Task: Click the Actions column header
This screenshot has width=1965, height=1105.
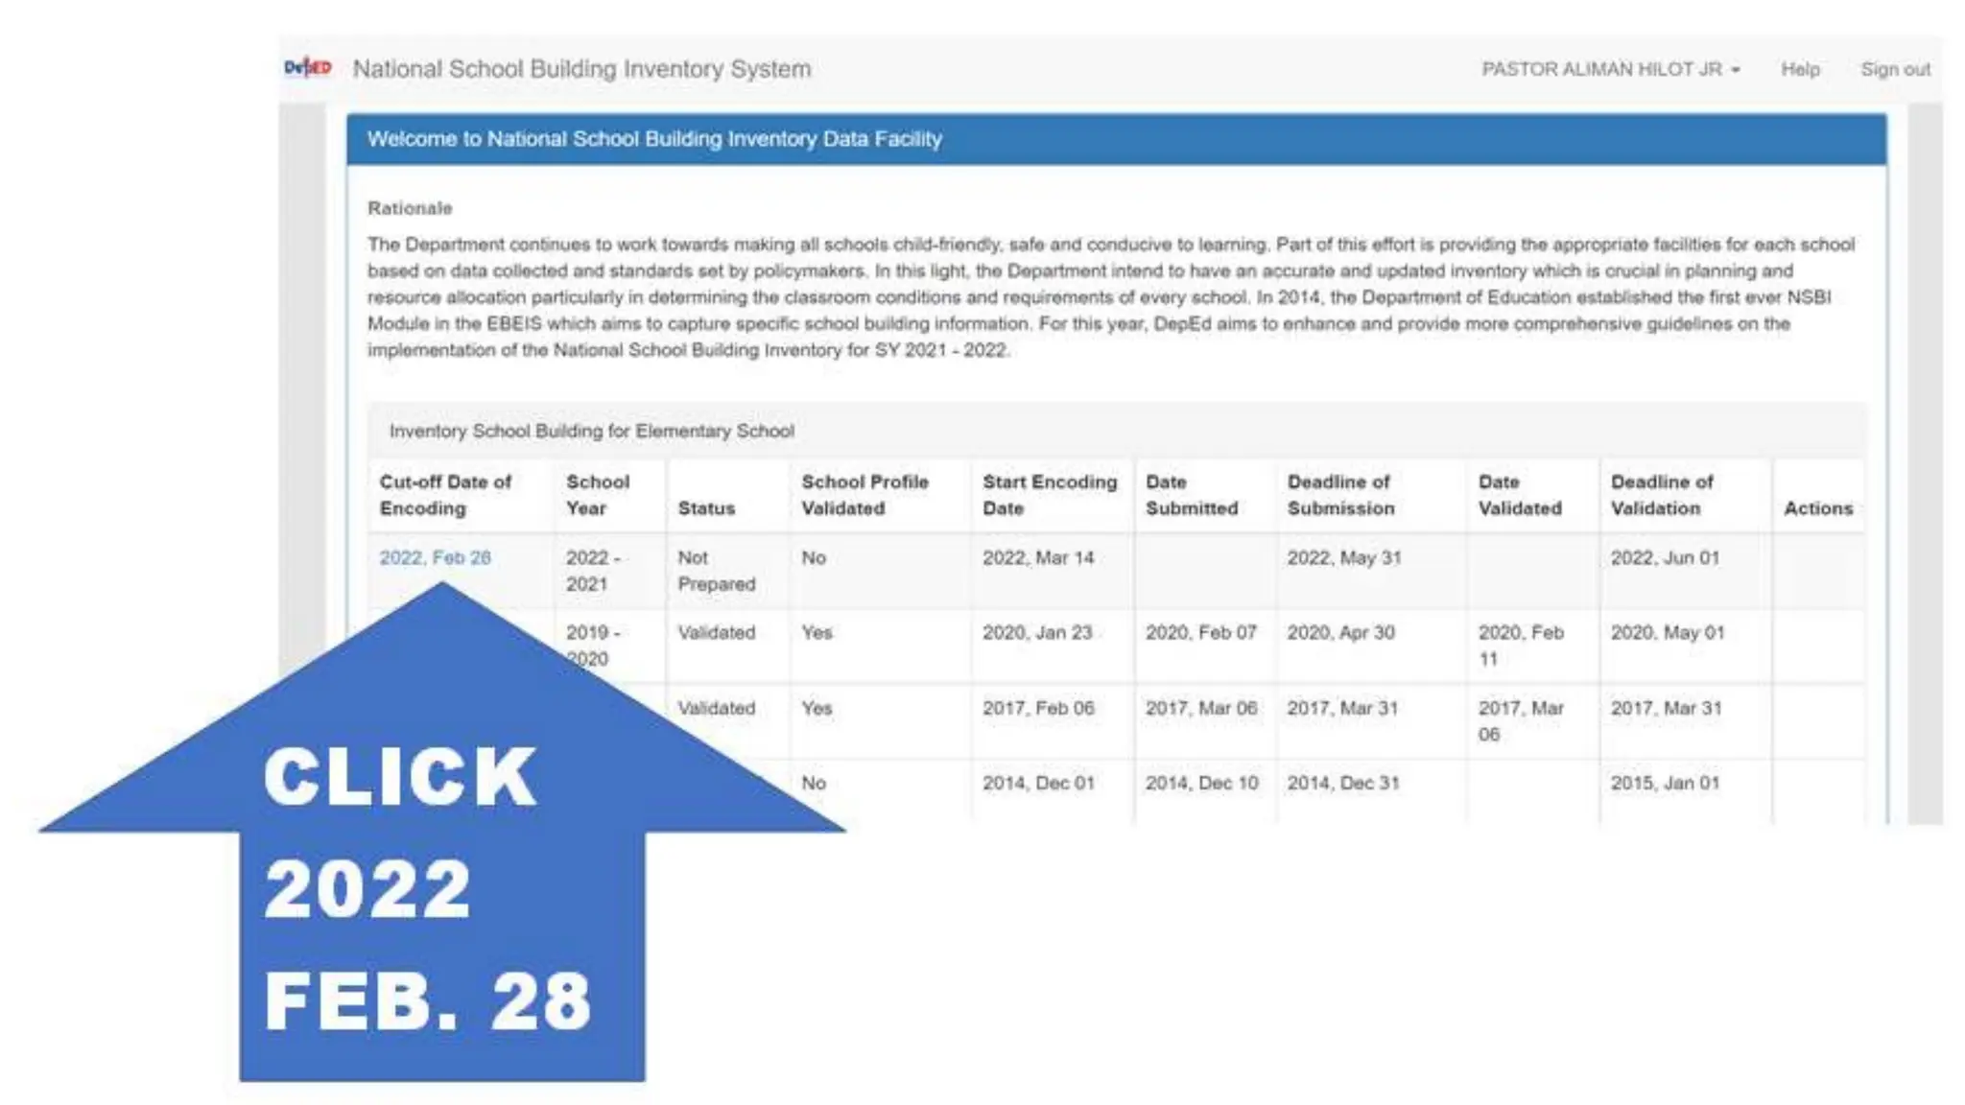Action: click(x=1817, y=508)
